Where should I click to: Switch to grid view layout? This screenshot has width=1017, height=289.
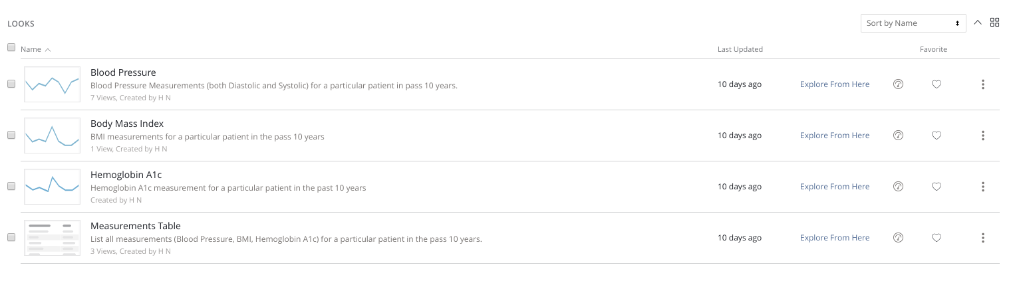click(x=995, y=23)
